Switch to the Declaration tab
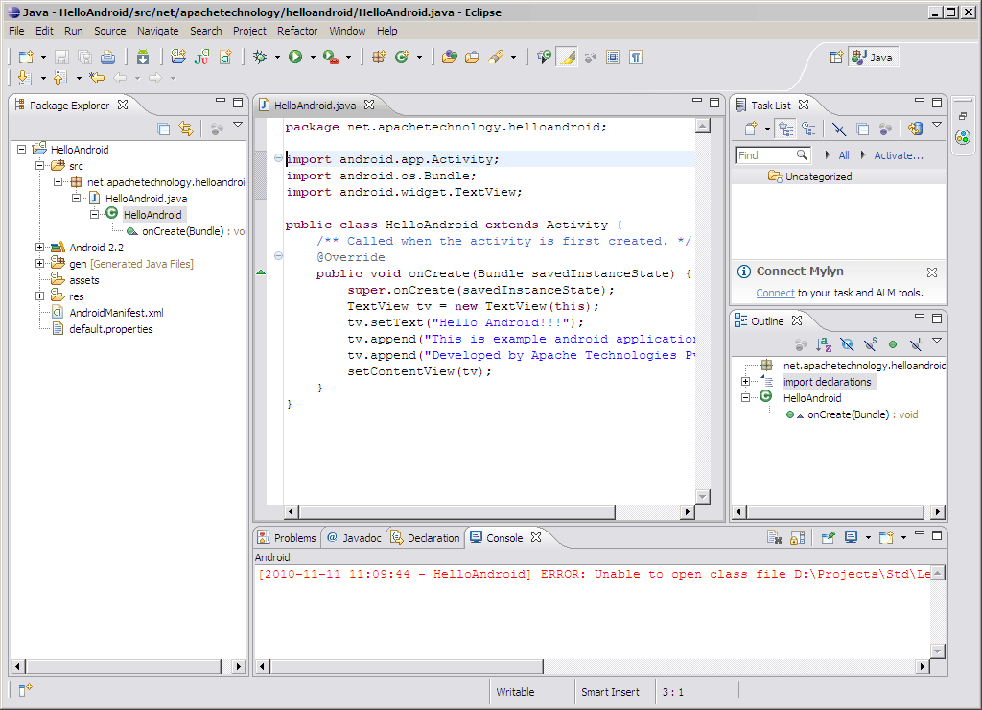Viewport: 982px width, 710px height. [425, 537]
